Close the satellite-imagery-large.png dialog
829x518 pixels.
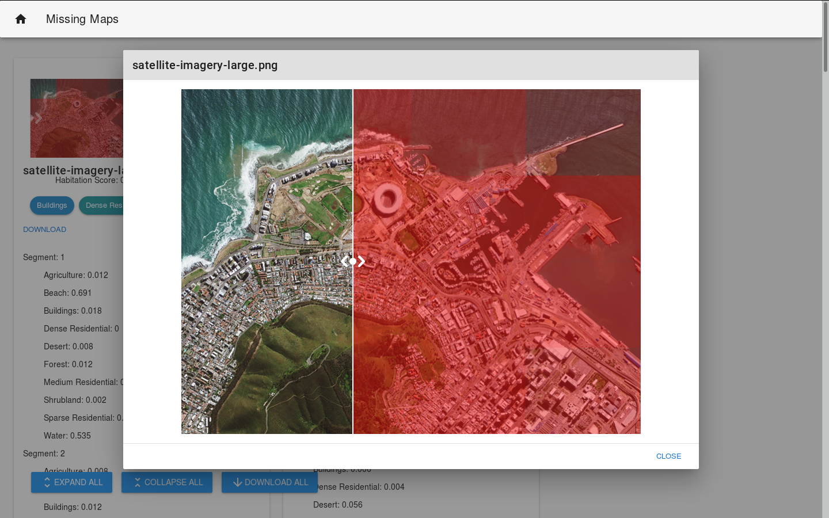pos(668,456)
